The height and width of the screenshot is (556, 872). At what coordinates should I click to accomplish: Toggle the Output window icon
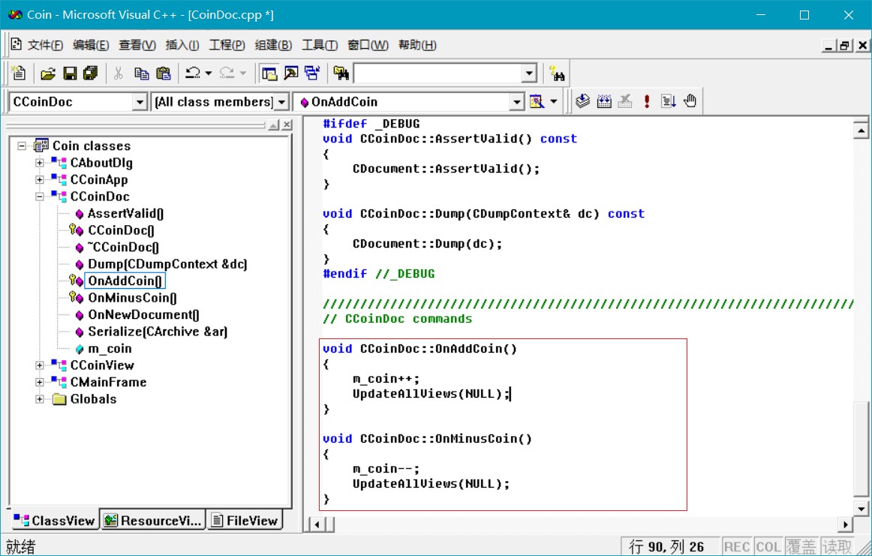(291, 74)
